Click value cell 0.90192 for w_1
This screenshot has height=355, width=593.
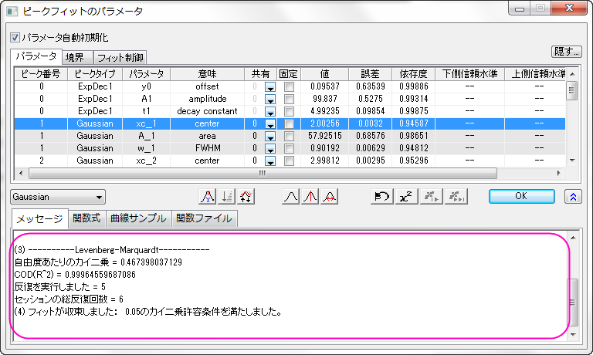coord(324,149)
